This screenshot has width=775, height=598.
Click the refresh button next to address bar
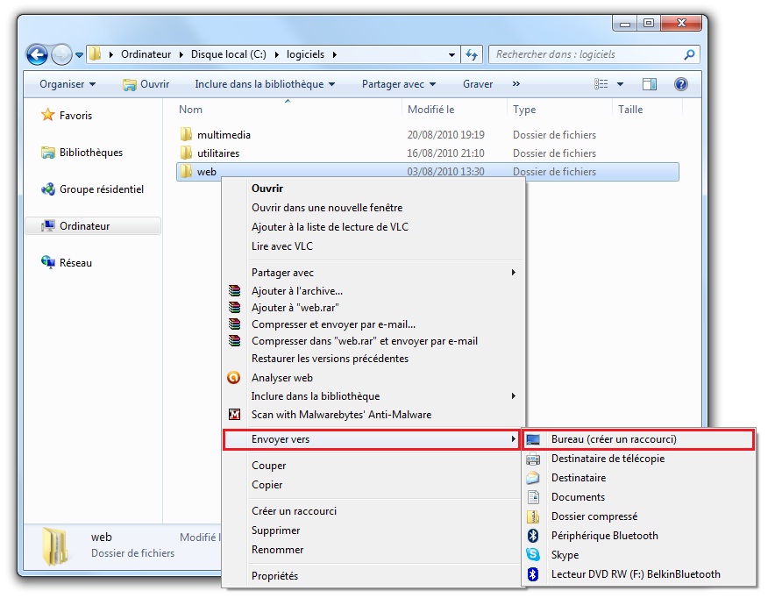(x=472, y=54)
